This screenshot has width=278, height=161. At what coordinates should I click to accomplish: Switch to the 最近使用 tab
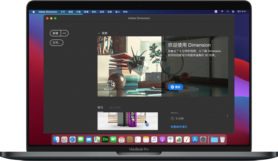[x=115, y=107]
